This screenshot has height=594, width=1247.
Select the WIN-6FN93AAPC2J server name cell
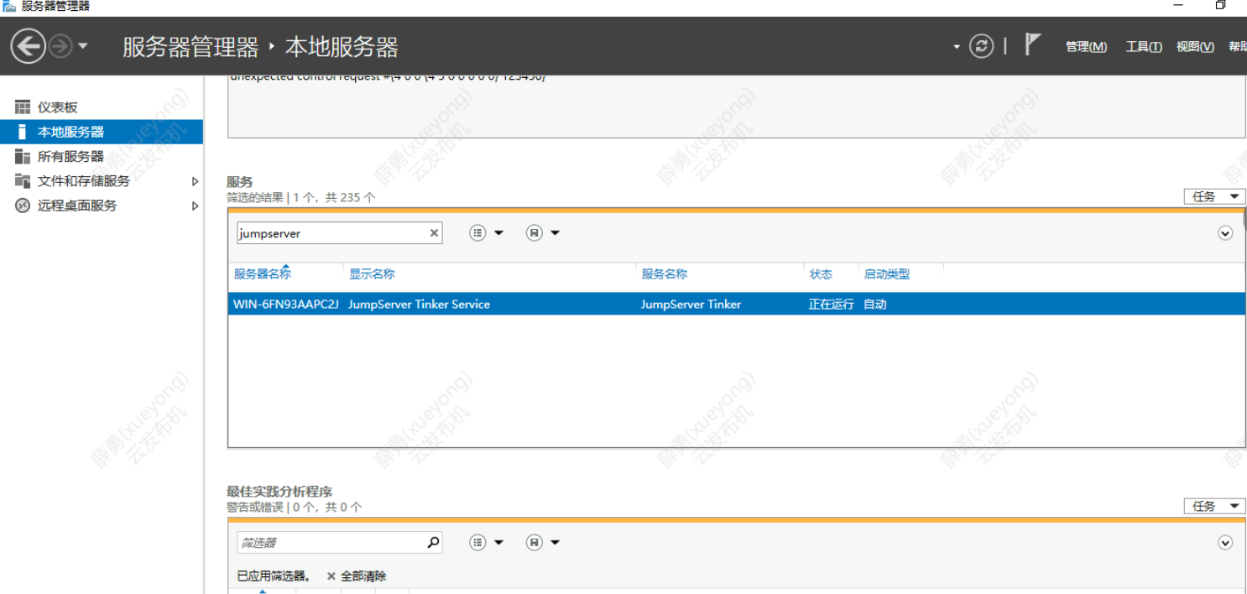click(x=286, y=305)
